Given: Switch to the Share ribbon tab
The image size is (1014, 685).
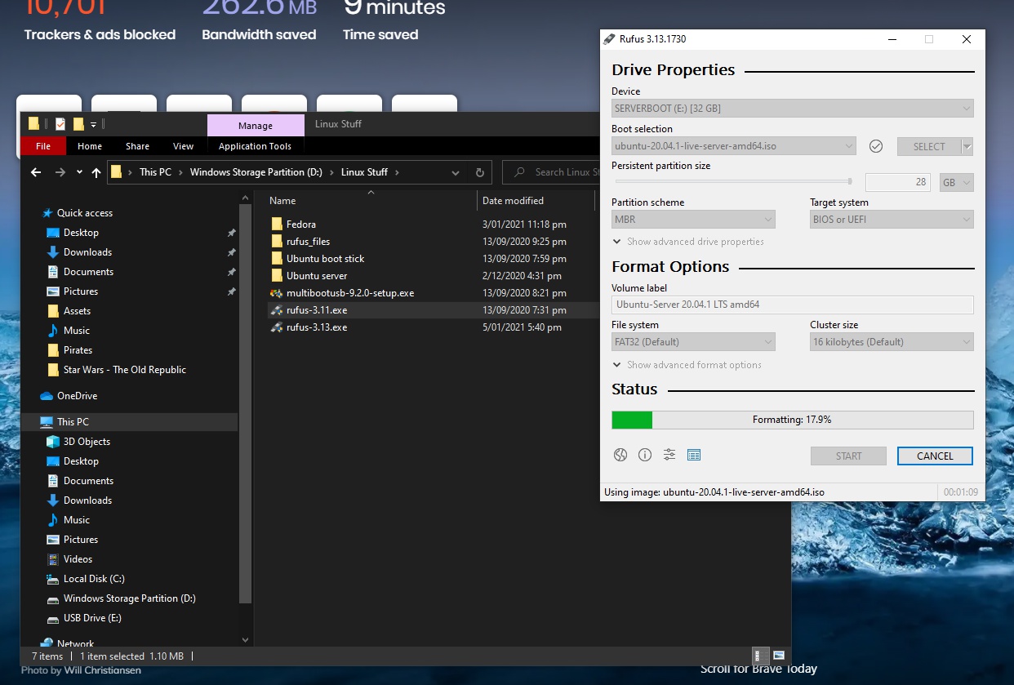Looking at the screenshot, I should [x=137, y=146].
